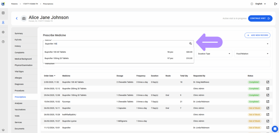Open the graduation cap icon in sidebar

(x=3, y=130)
